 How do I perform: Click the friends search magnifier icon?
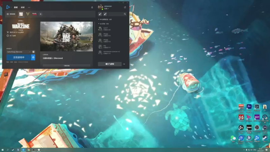tap(125, 14)
